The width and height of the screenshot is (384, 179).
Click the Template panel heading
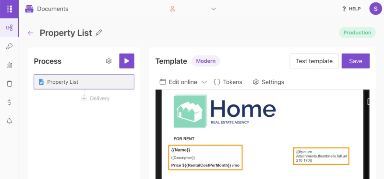coord(171,61)
